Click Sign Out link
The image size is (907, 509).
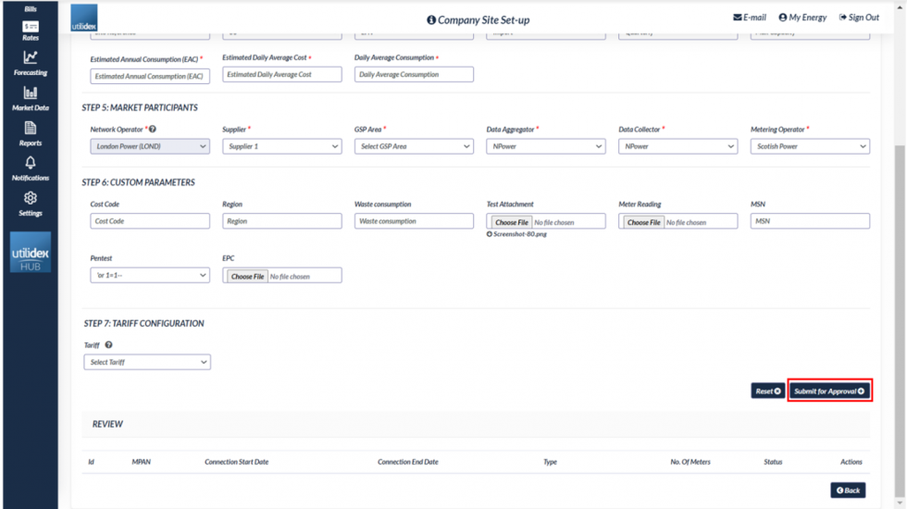coord(859,18)
